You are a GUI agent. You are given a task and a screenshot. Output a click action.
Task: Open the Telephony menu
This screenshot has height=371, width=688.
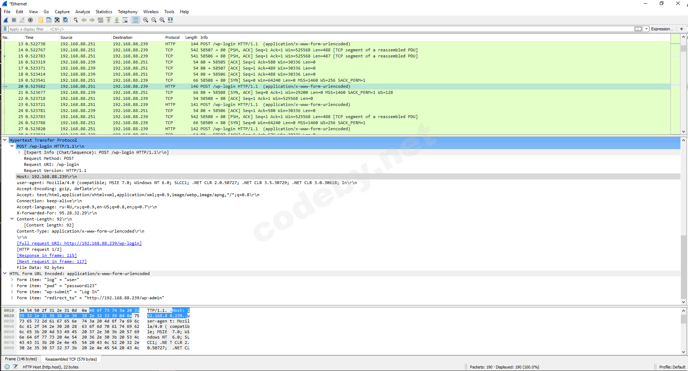[x=128, y=12]
